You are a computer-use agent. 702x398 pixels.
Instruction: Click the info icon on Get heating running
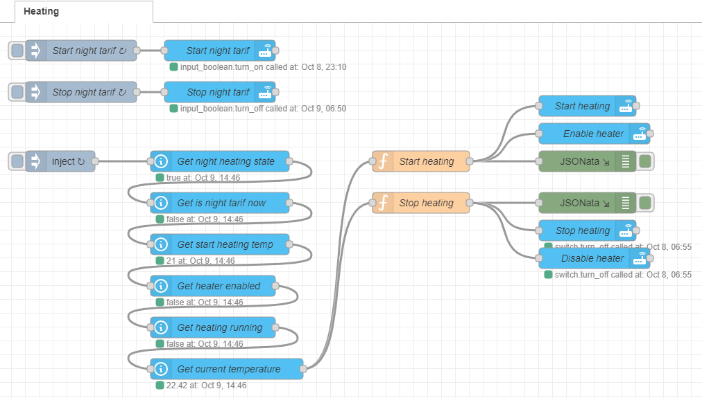pyautogui.click(x=161, y=327)
